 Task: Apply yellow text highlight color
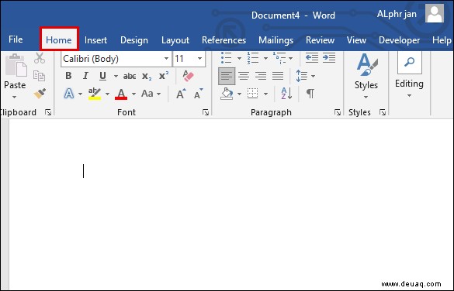pos(95,94)
